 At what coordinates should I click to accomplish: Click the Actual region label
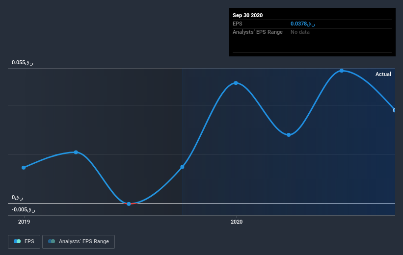pyautogui.click(x=383, y=74)
